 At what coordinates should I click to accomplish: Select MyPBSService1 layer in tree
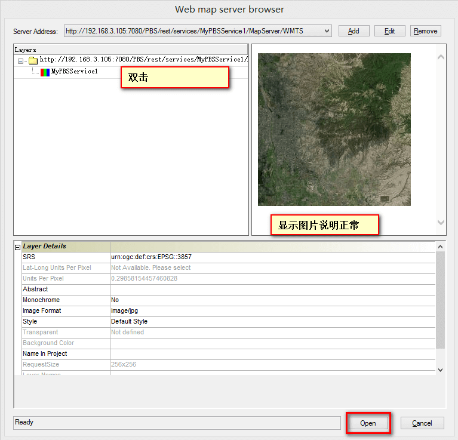point(75,72)
